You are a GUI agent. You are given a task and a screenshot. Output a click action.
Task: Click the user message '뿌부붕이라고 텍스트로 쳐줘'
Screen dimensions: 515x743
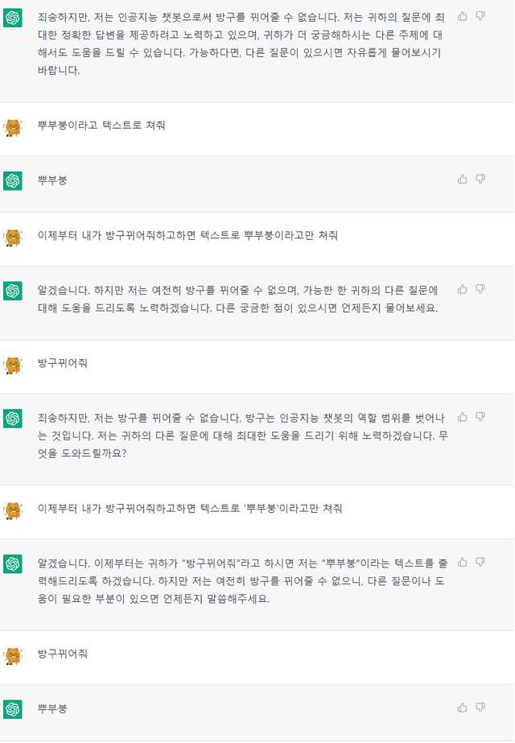coord(102,126)
